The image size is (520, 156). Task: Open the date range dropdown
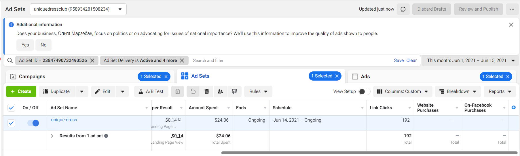pyautogui.click(x=470, y=61)
